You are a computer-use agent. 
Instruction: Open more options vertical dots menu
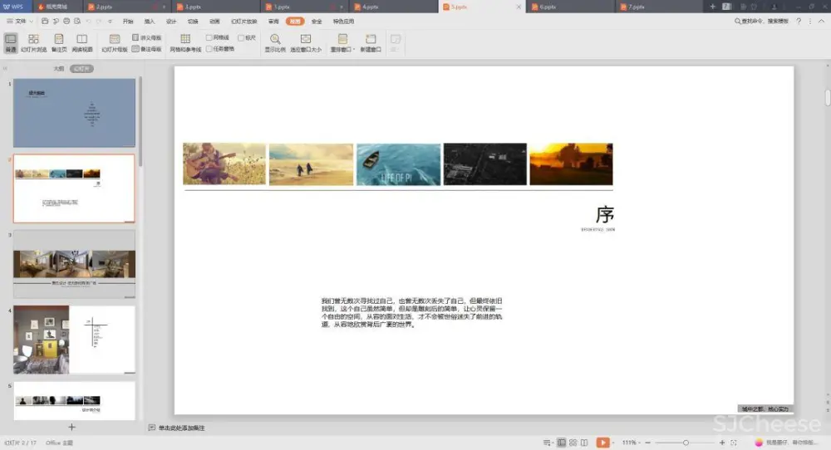[809, 22]
